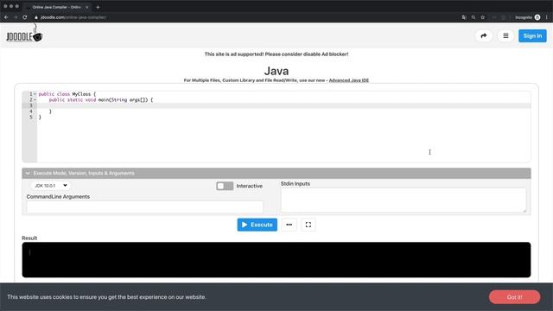Click the Stdin Inputs resize handle corner
Screen dimensions: 553x311
524,211
